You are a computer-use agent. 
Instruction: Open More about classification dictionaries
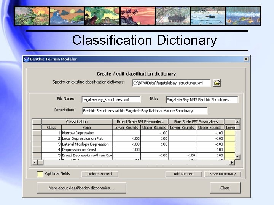tap(81, 188)
